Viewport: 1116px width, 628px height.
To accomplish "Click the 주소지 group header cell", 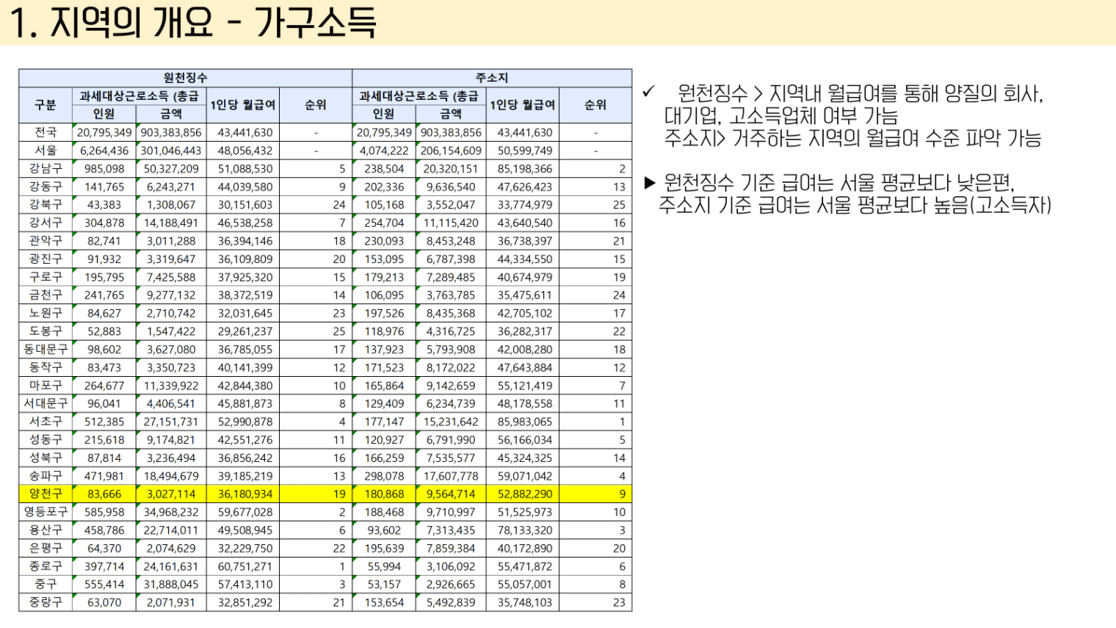I will (491, 78).
